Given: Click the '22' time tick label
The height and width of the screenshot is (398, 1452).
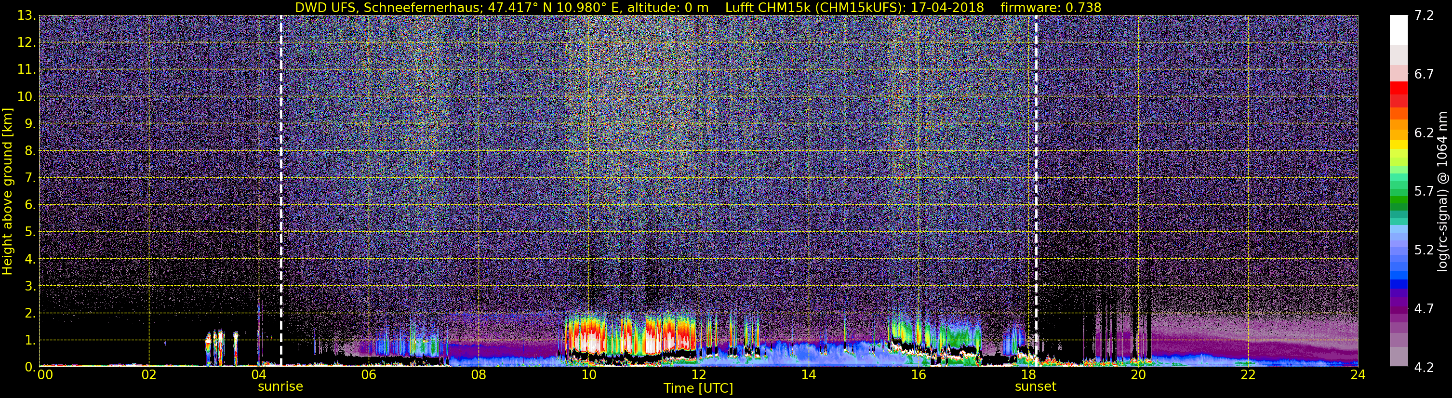Looking at the screenshot, I should coord(1248,375).
